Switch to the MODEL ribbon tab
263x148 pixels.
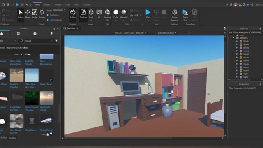[47, 5]
